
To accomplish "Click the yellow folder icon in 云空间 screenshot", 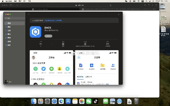I will pyautogui.click(x=103, y=65).
